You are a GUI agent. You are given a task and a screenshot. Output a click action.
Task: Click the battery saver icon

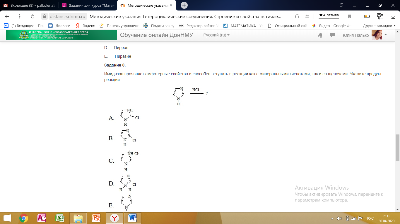[x=367, y=16]
